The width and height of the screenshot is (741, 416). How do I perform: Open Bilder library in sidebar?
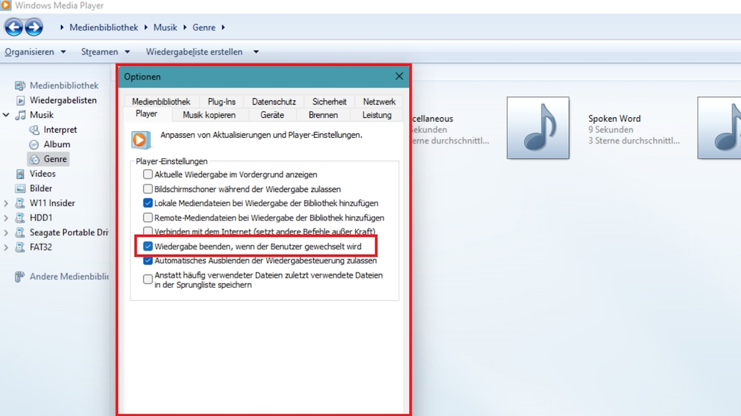tap(40, 188)
